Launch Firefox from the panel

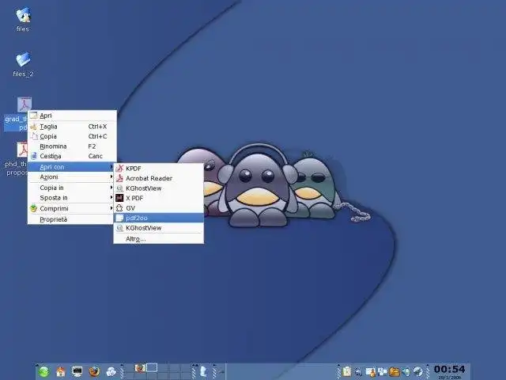point(94,371)
